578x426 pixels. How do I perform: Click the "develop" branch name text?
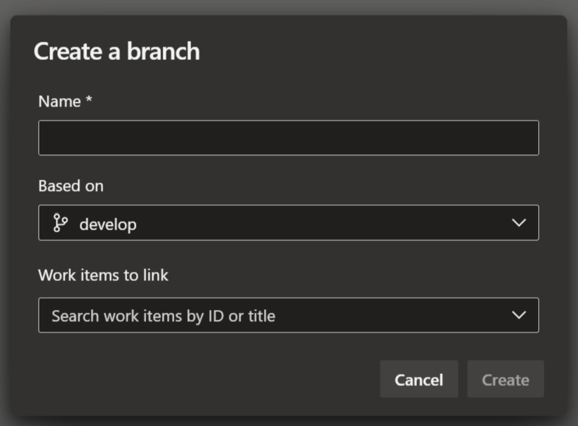point(108,224)
